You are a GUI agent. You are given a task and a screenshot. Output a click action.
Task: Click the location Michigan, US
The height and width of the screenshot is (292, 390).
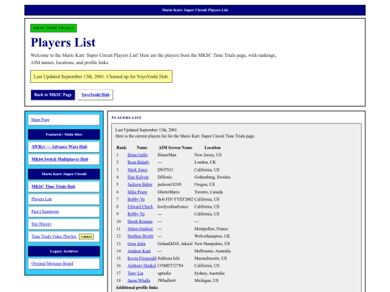pyautogui.click(x=206, y=280)
